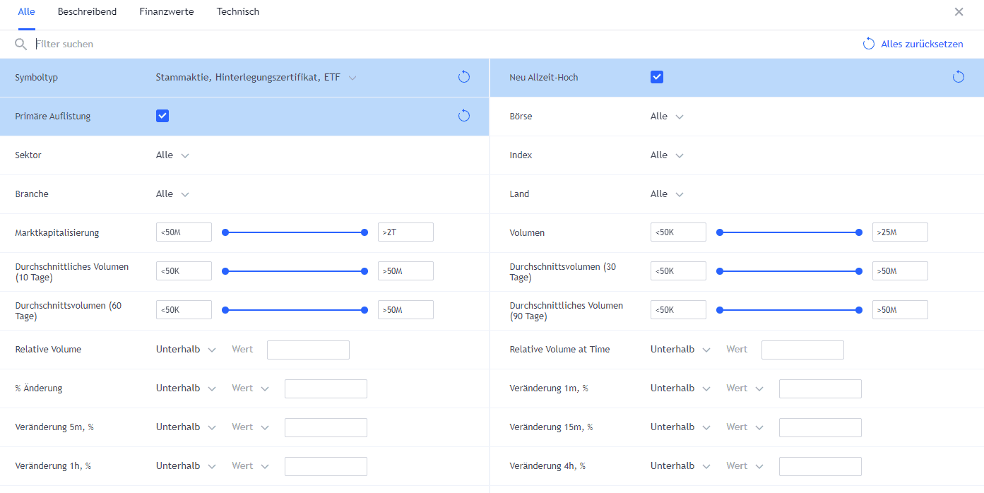Select the Technisch tab
The width and height of the screenshot is (984, 493).
pyautogui.click(x=238, y=12)
